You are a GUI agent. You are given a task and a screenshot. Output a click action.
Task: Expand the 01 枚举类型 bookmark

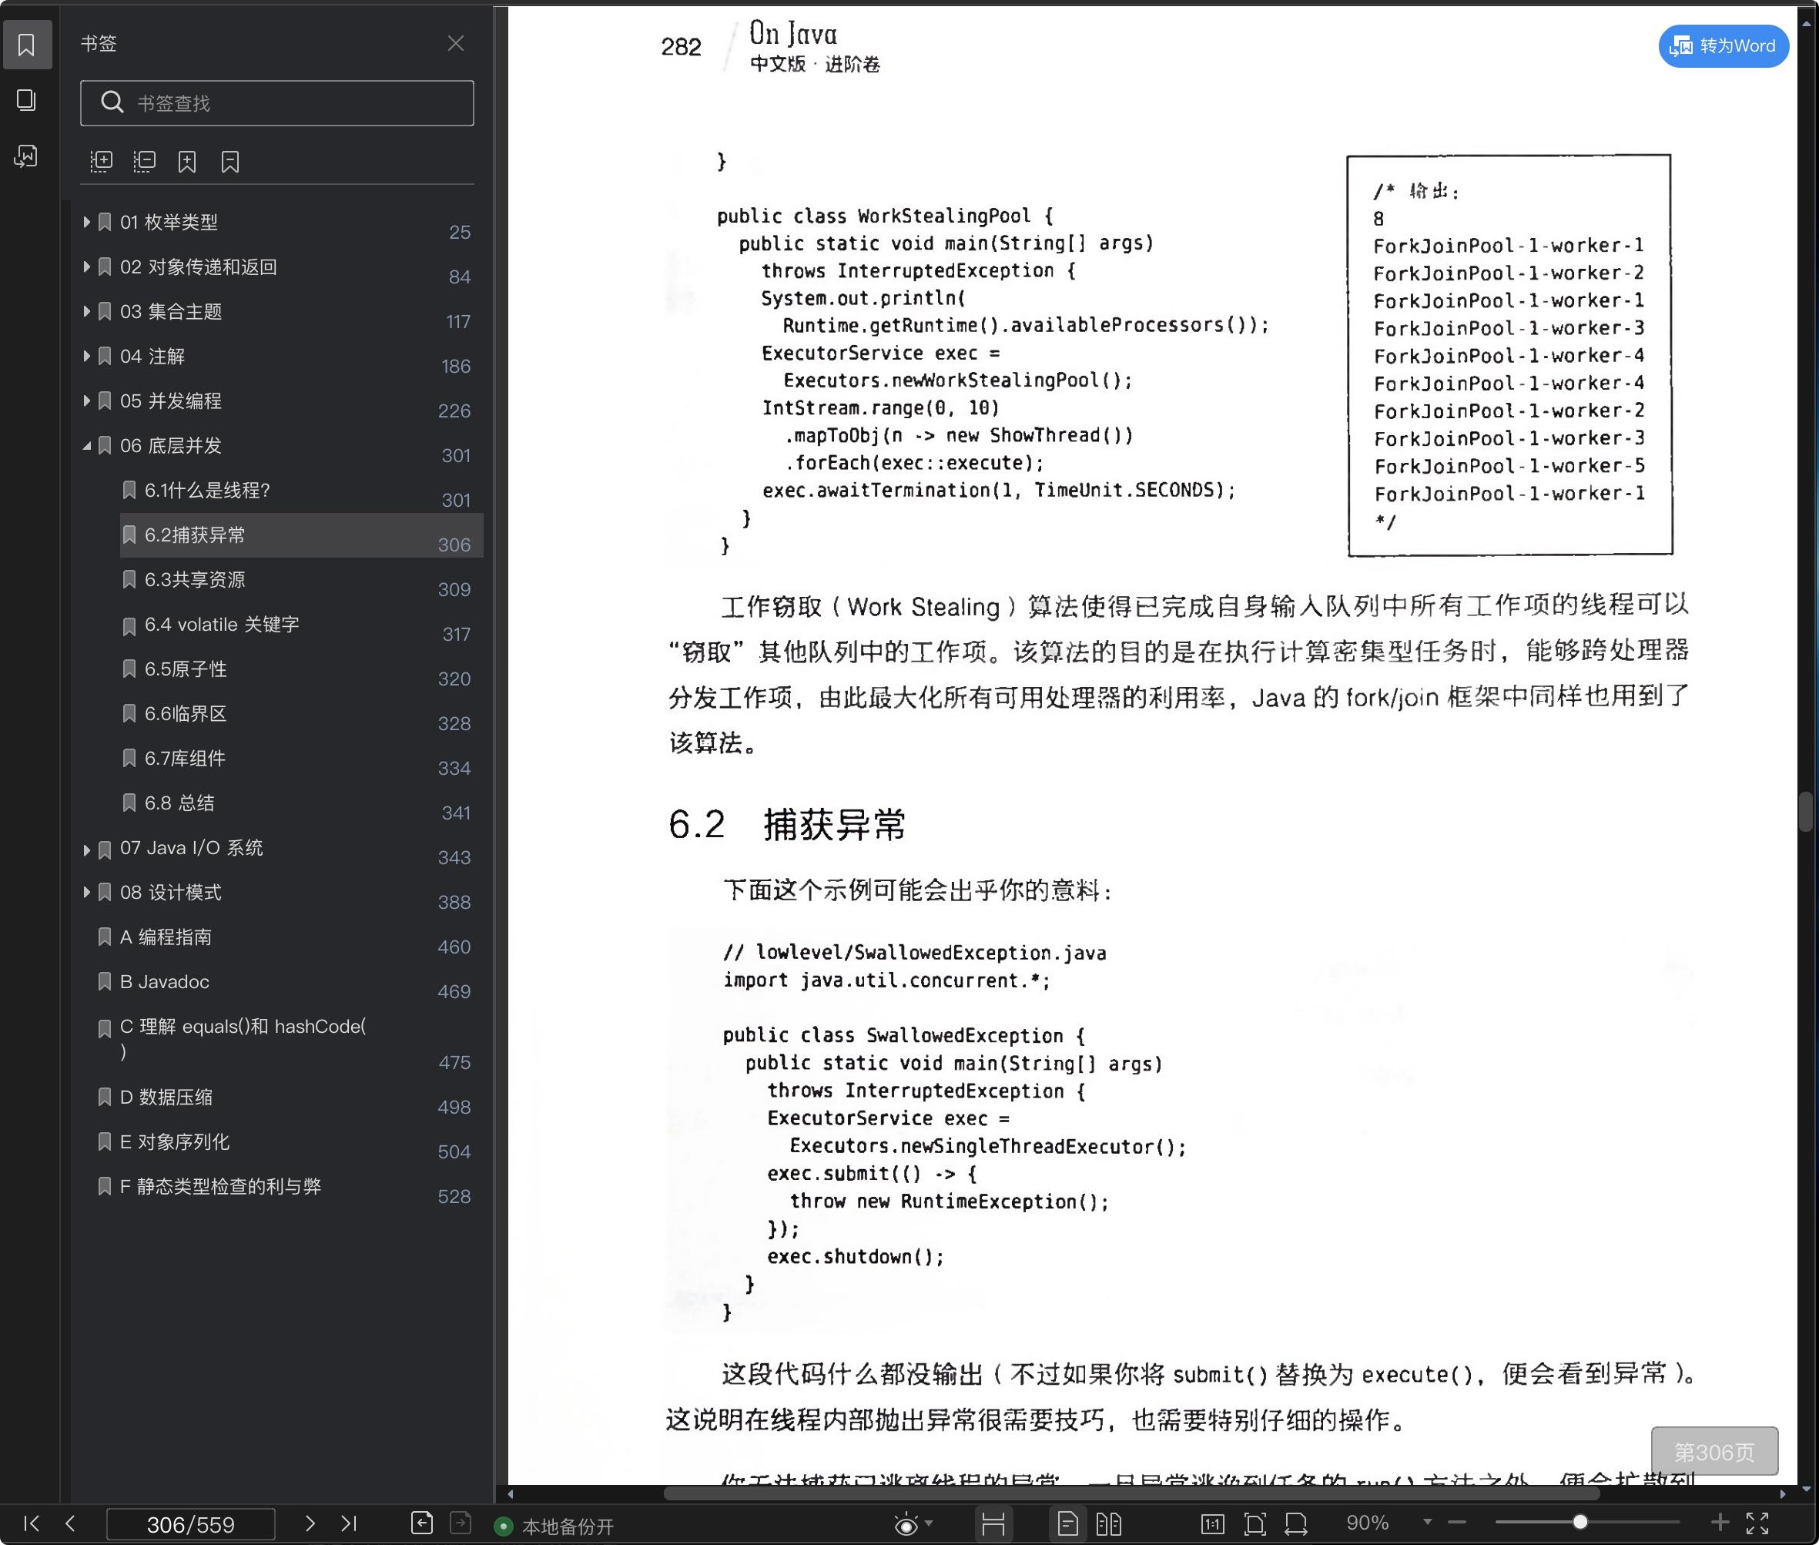pos(85,222)
